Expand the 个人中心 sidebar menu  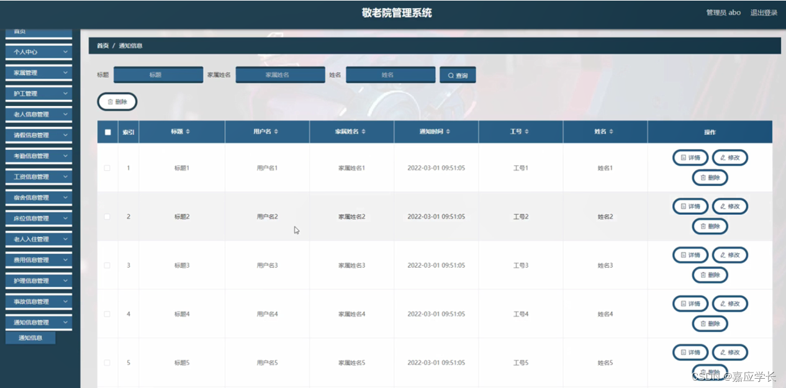[39, 52]
